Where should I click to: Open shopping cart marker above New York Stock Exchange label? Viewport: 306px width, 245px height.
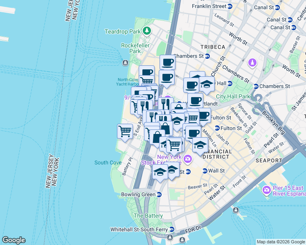[174, 145]
